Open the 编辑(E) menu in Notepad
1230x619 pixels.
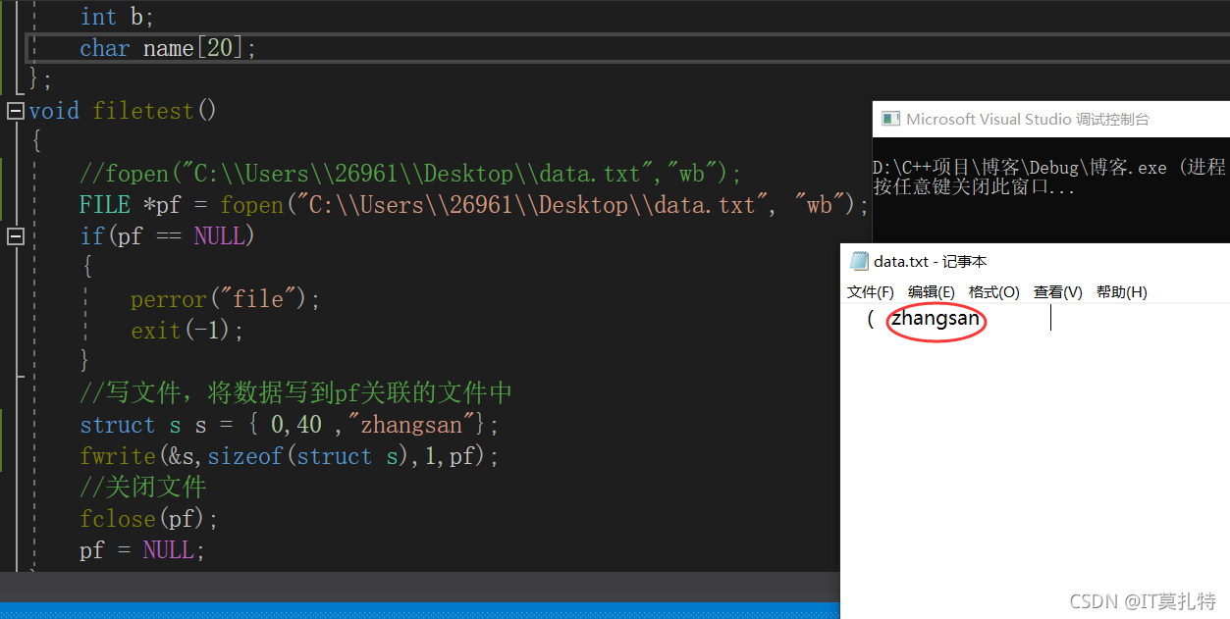pyautogui.click(x=932, y=292)
